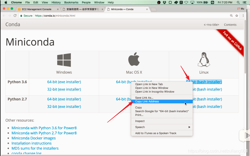Click the page vertical scrollbar thumb
The width and height of the screenshot is (250, 156).
point(245,47)
